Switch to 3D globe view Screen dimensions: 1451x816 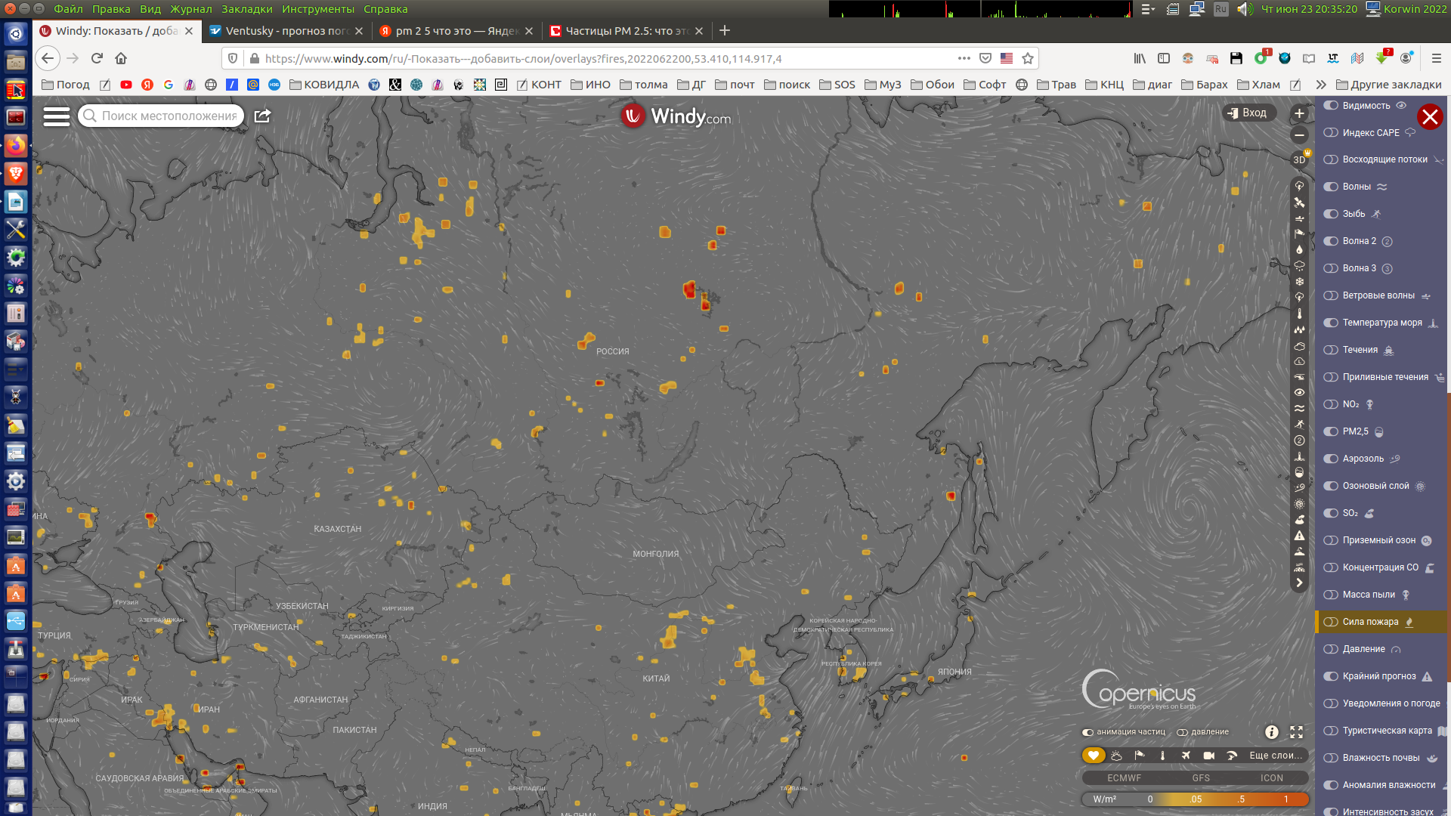click(1299, 159)
